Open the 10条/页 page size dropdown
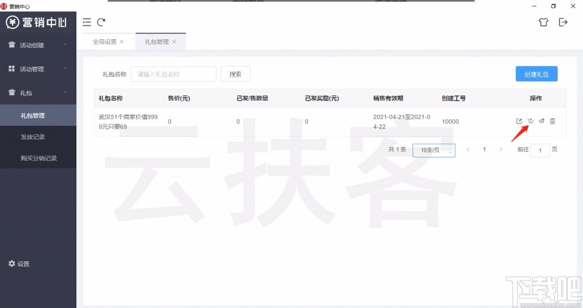 coord(434,150)
